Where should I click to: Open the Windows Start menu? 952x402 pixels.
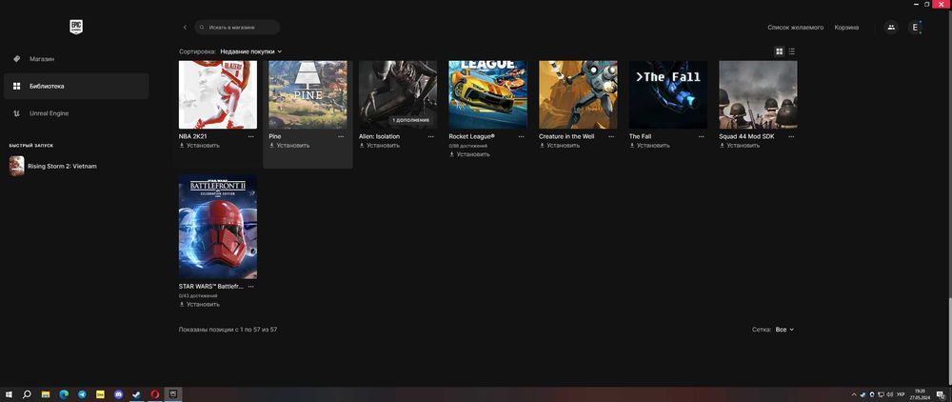9,394
